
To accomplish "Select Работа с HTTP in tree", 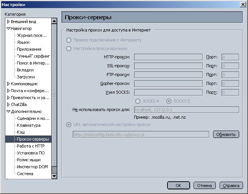I will 31,146.
